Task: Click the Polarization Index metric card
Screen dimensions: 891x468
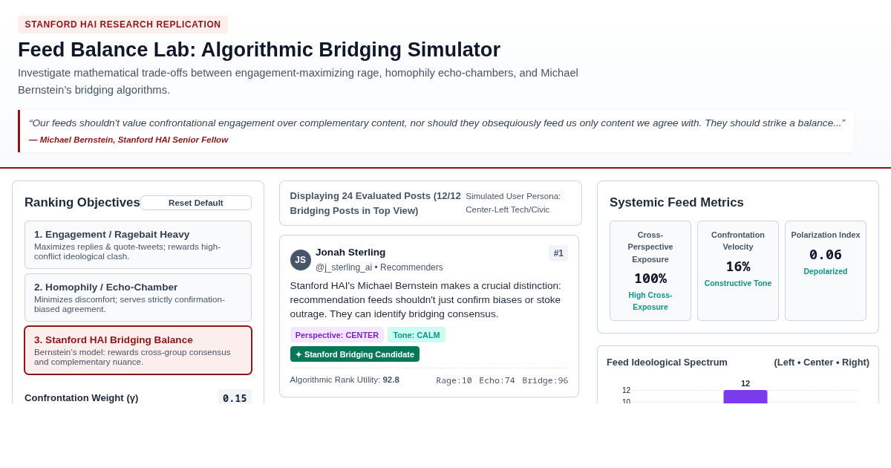Action: coord(826,270)
